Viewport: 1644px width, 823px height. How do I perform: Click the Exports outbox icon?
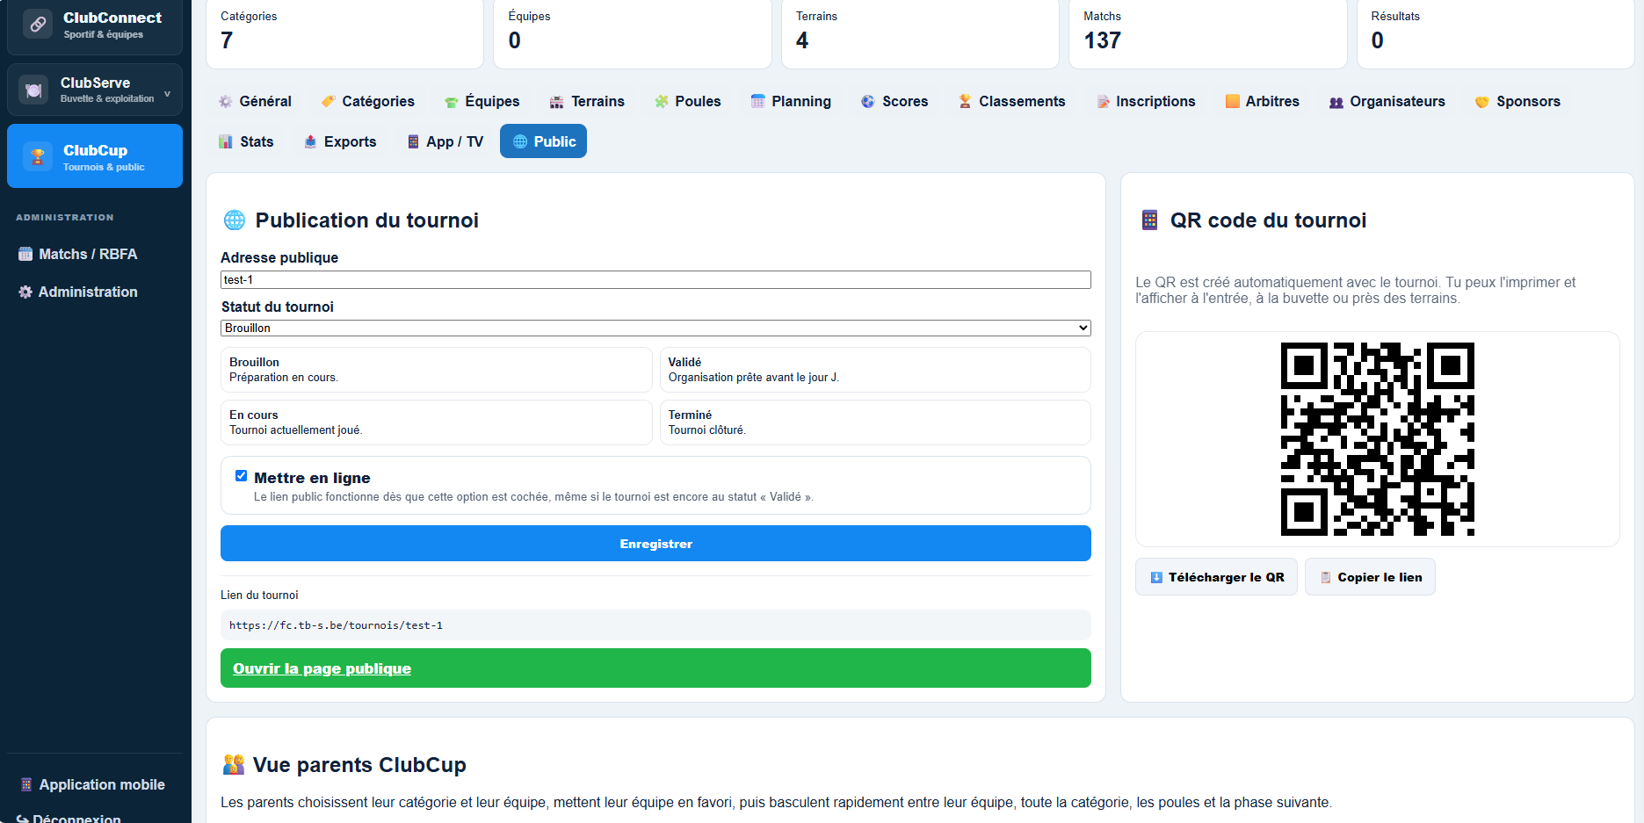pos(310,141)
